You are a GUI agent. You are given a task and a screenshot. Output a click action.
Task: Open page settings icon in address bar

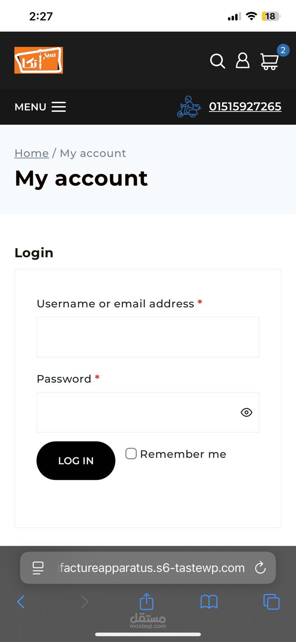[x=38, y=568]
